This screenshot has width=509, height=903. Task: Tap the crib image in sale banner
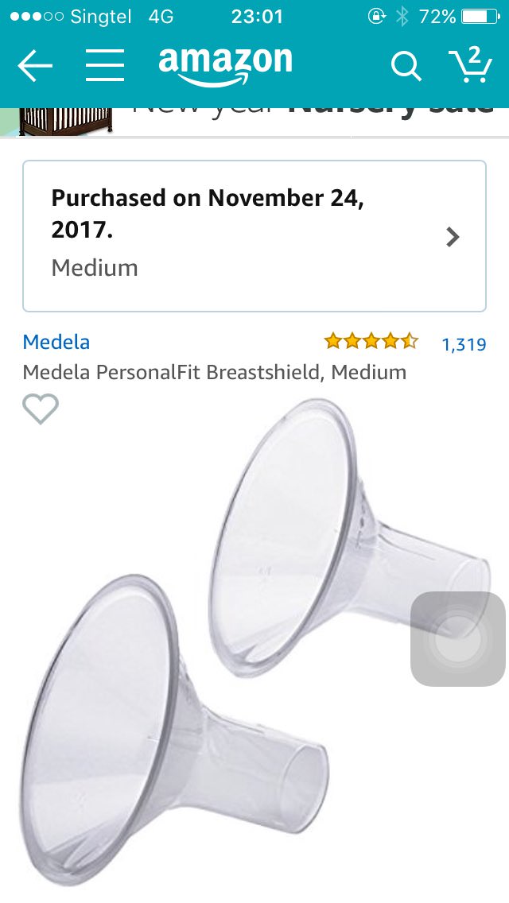(x=66, y=122)
